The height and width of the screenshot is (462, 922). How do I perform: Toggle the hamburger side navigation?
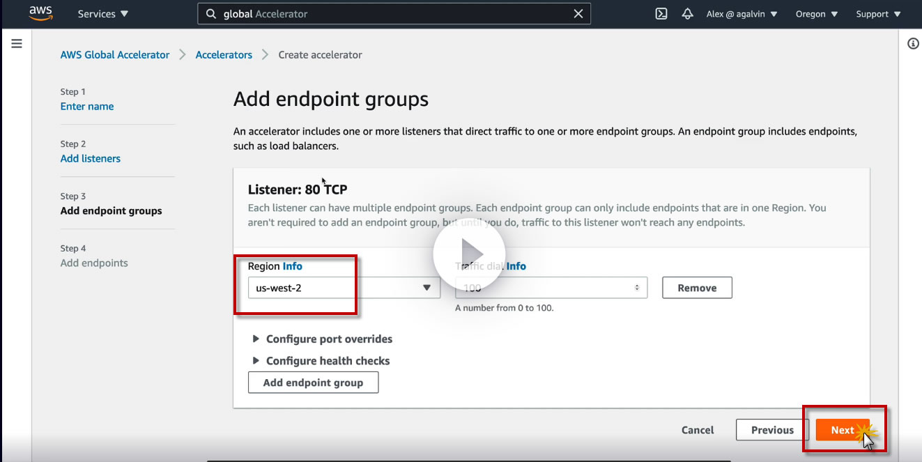tap(17, 43)
